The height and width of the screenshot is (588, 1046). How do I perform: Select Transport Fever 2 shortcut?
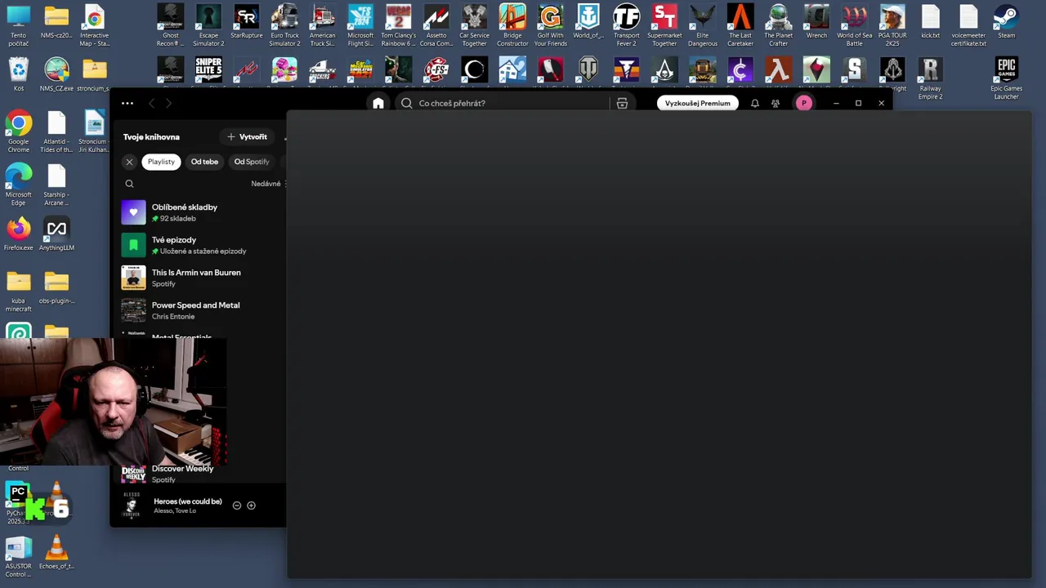627,25
